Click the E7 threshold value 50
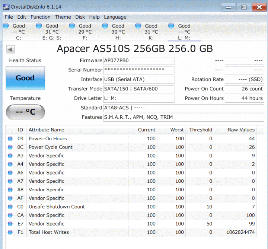 209,224
